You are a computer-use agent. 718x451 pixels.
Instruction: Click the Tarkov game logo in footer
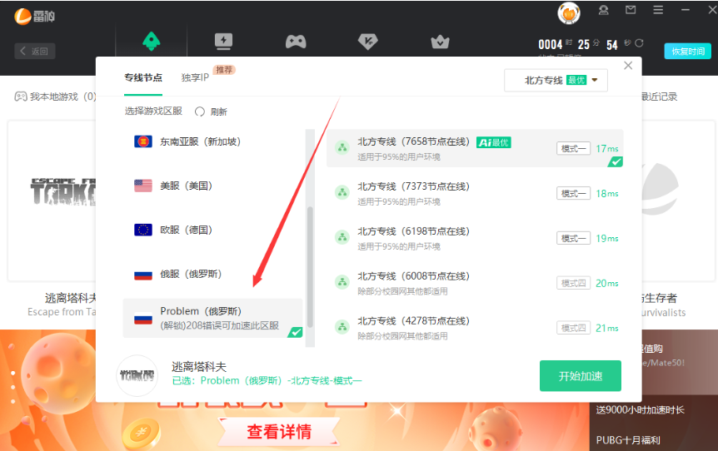coord(137,375)
